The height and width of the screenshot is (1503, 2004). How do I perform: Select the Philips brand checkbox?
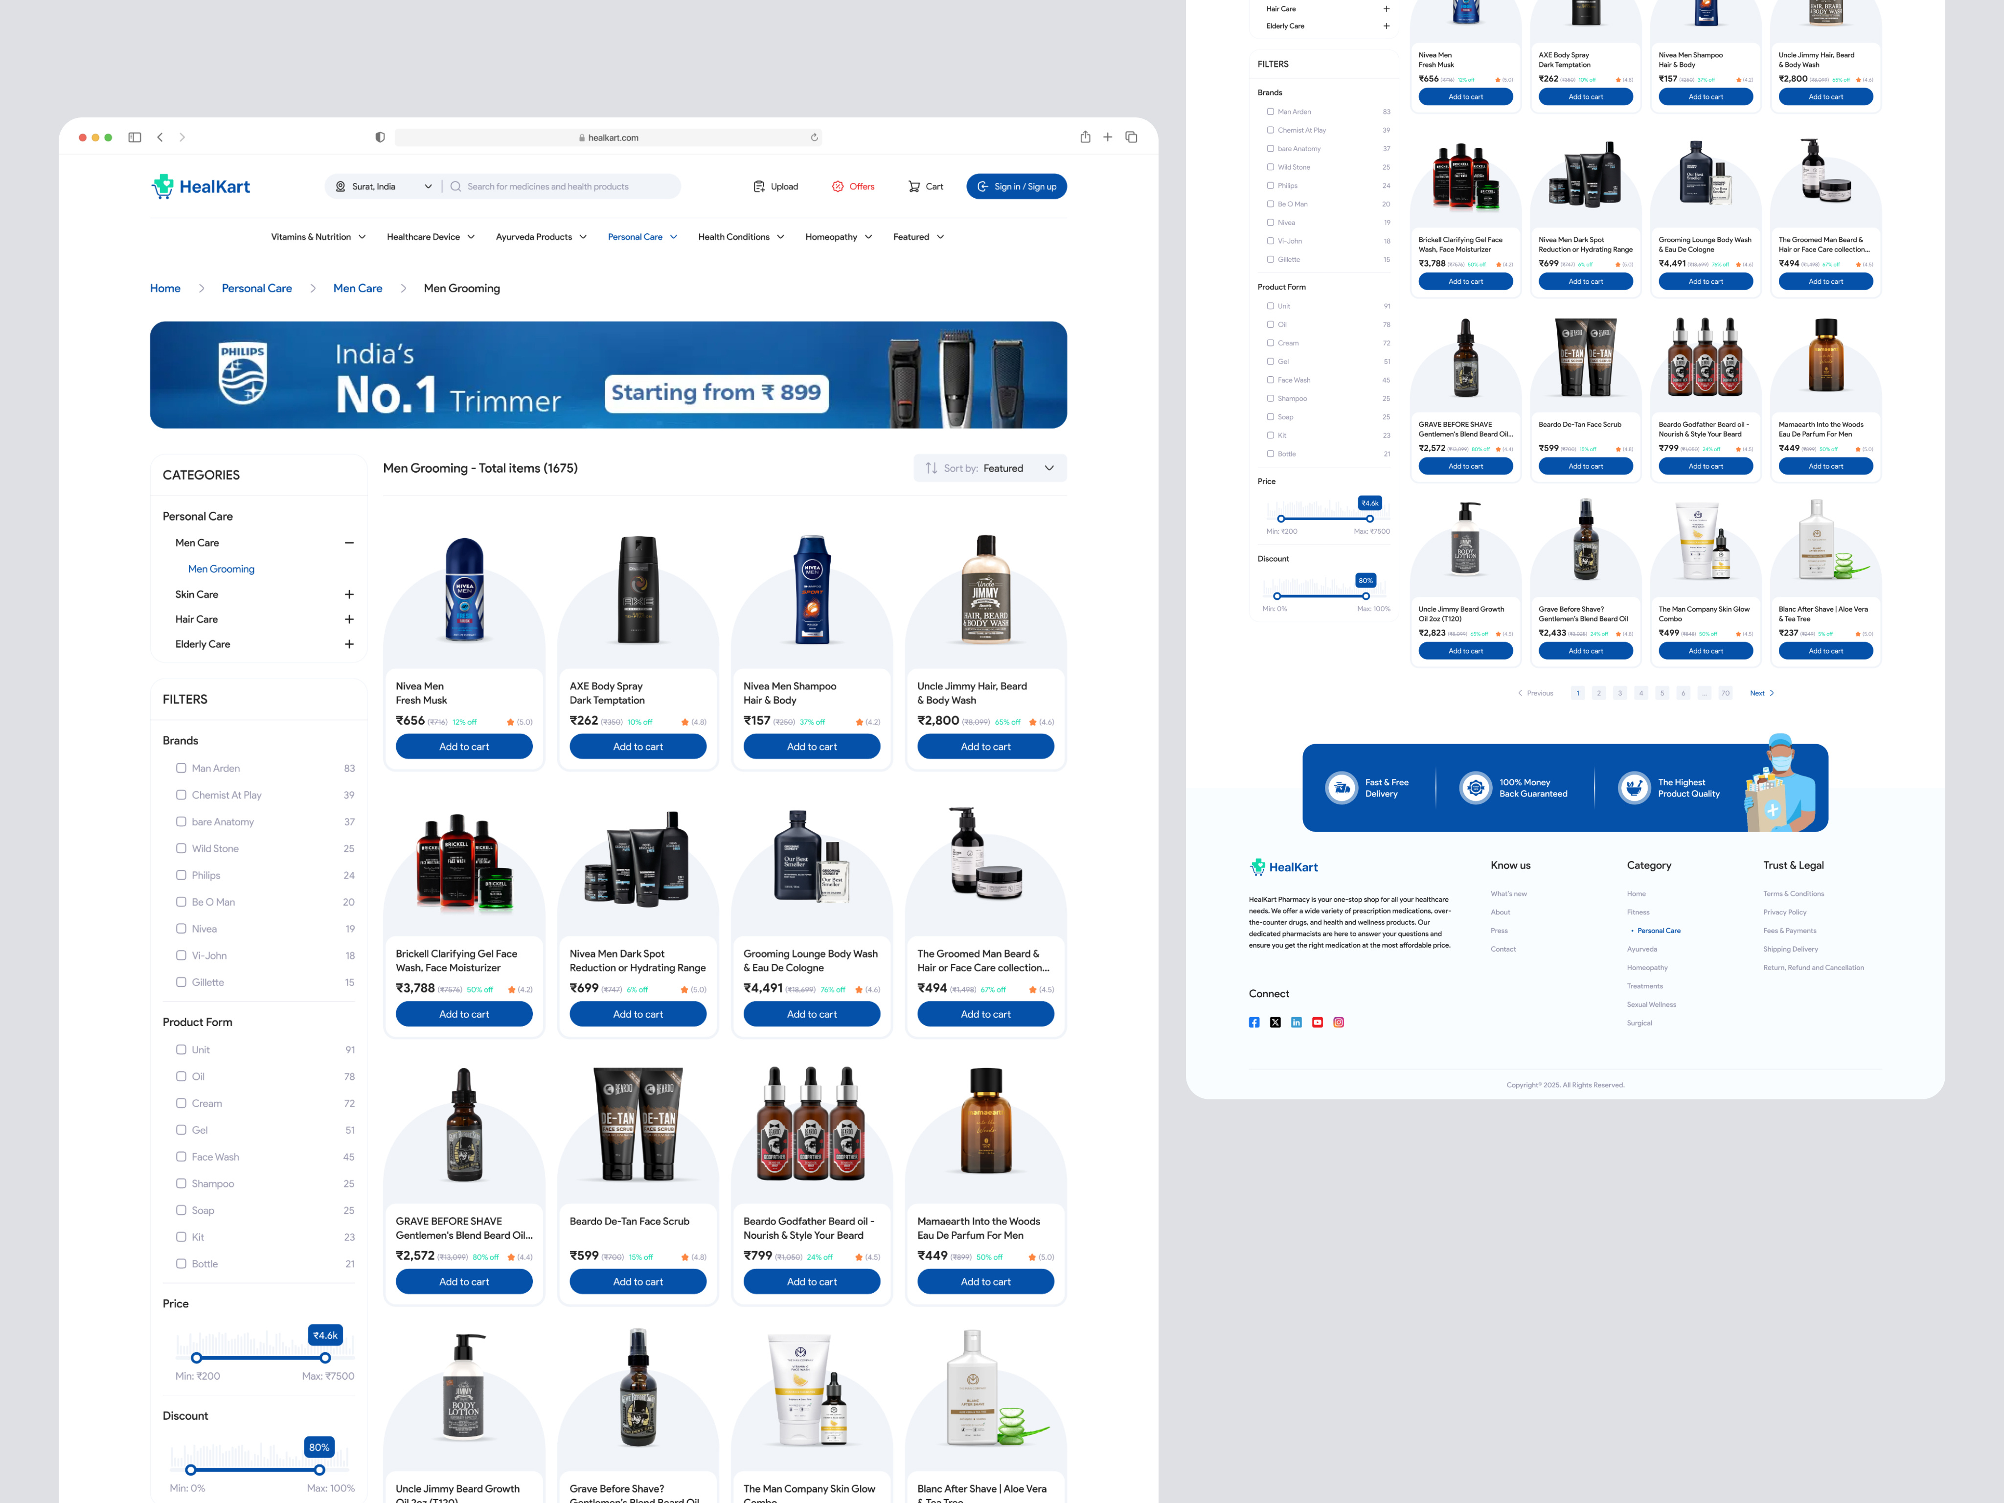181,875
